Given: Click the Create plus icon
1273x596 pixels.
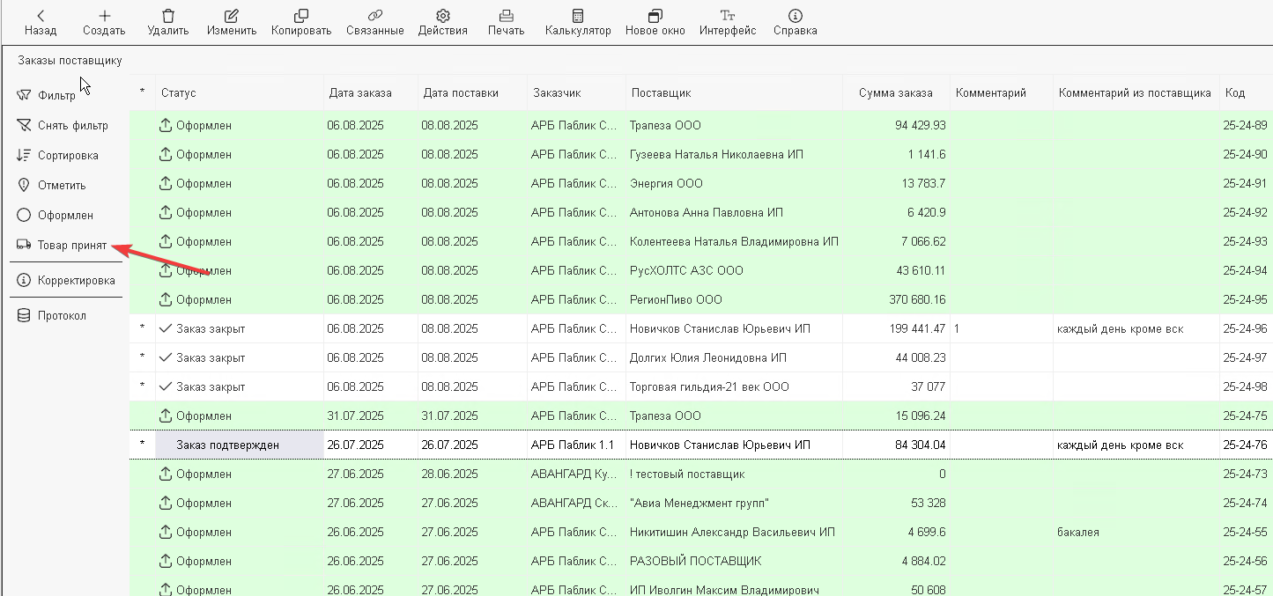Looking at the screenshot, I should [x=104, y=16].
